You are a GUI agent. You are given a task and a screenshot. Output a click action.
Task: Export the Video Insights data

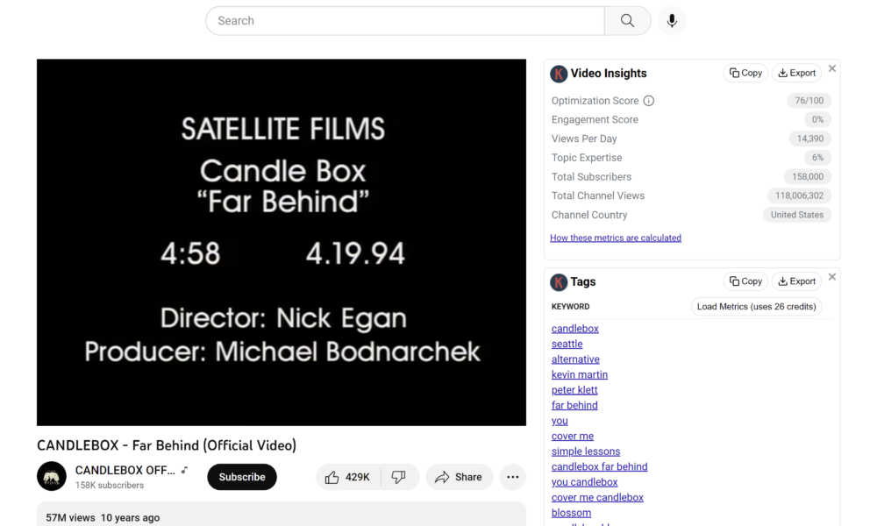[x=796, y=74]
